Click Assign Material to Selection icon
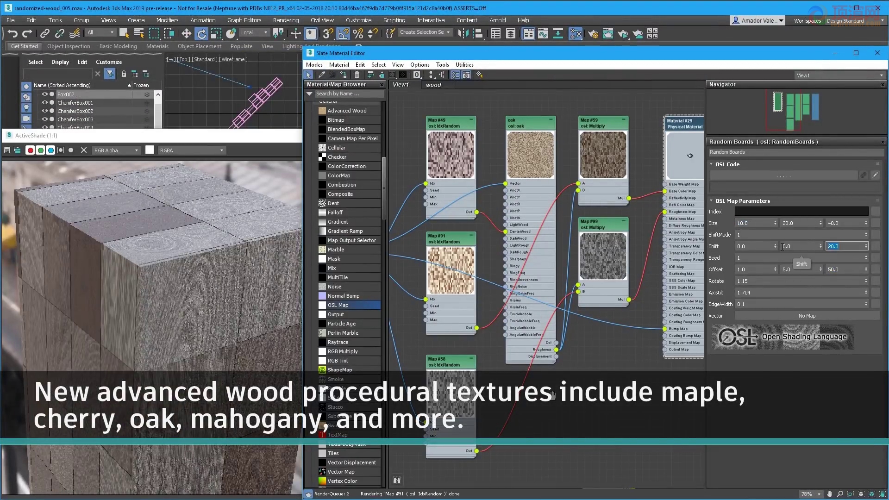The image size is (889, 500). coord(343,75)
